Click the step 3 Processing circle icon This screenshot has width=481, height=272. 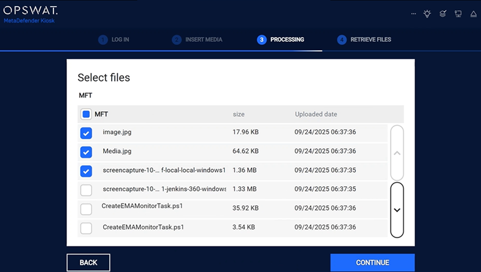pos(262,39)
